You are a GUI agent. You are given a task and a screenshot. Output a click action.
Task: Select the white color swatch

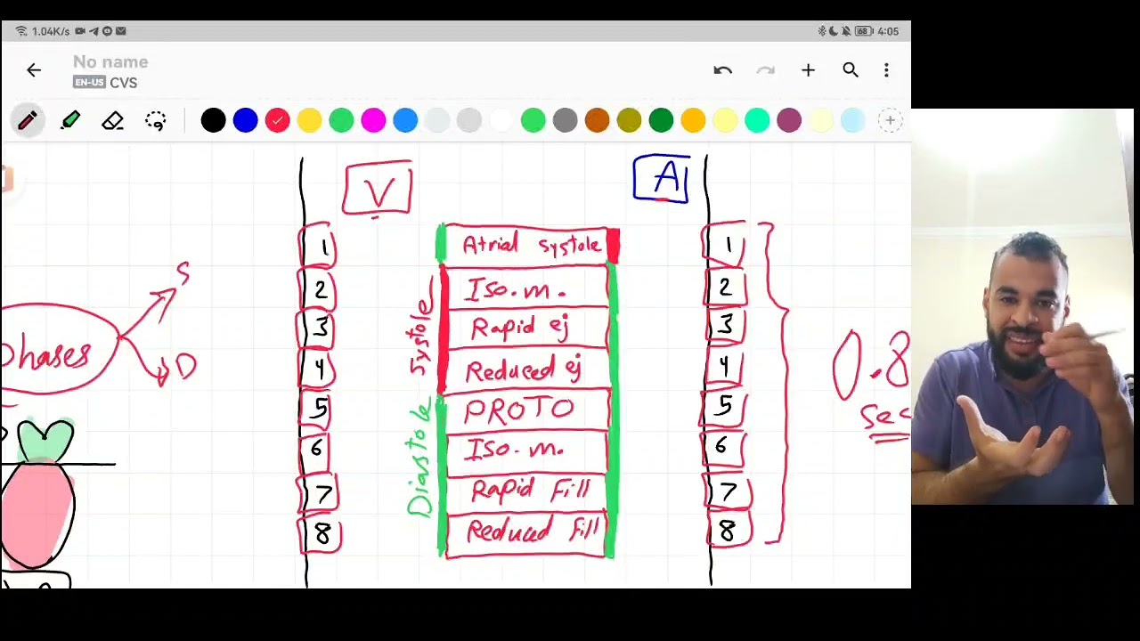tap(501, 120)
